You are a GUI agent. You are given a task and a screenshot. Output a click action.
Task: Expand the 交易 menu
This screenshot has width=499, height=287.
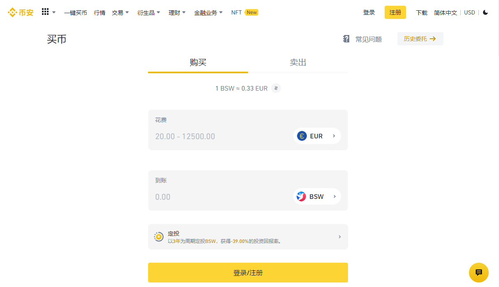click(x=121, y=12)
